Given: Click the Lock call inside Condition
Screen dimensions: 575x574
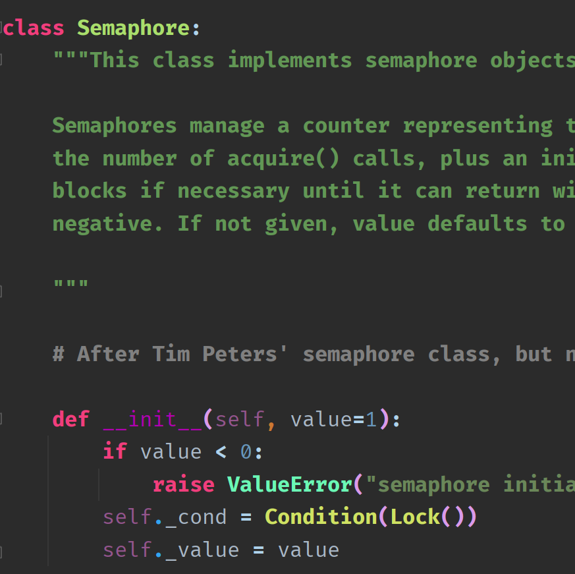Looking at the screenshot, I should coord(415,517).
